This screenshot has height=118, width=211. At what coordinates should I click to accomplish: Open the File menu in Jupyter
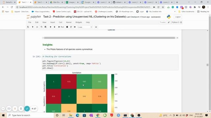click(x=30, y=22)
